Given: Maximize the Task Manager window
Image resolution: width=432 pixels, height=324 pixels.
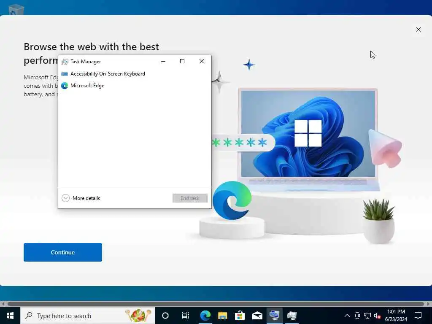Looking at the screenshot, I should [182, 62].
